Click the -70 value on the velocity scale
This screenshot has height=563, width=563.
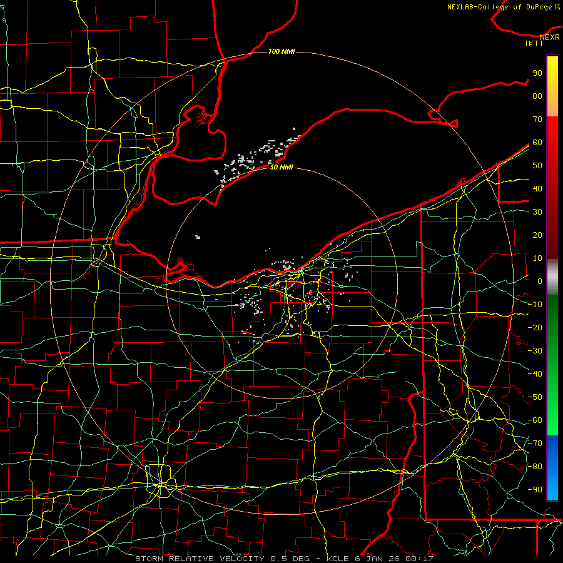[535, 444]
